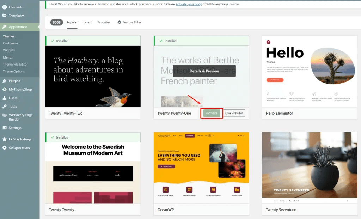Open the Customize submenu item
The image size is (361, 219).
pyautogui.click(x=10, y=43)
